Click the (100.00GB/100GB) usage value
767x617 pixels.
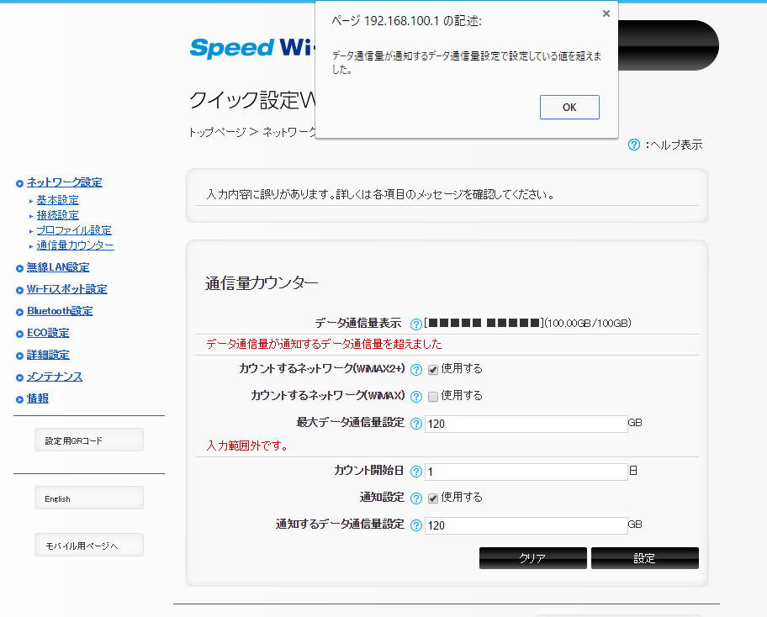588,323
